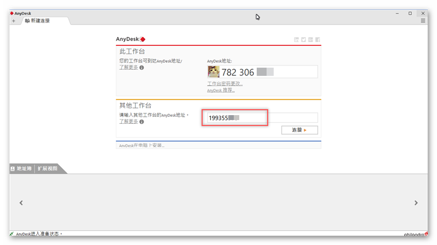Open 了解更多 link under 其他工作台
Image resolution: width=437 pixels, height=245 pixels.
[x=128, y=121]
